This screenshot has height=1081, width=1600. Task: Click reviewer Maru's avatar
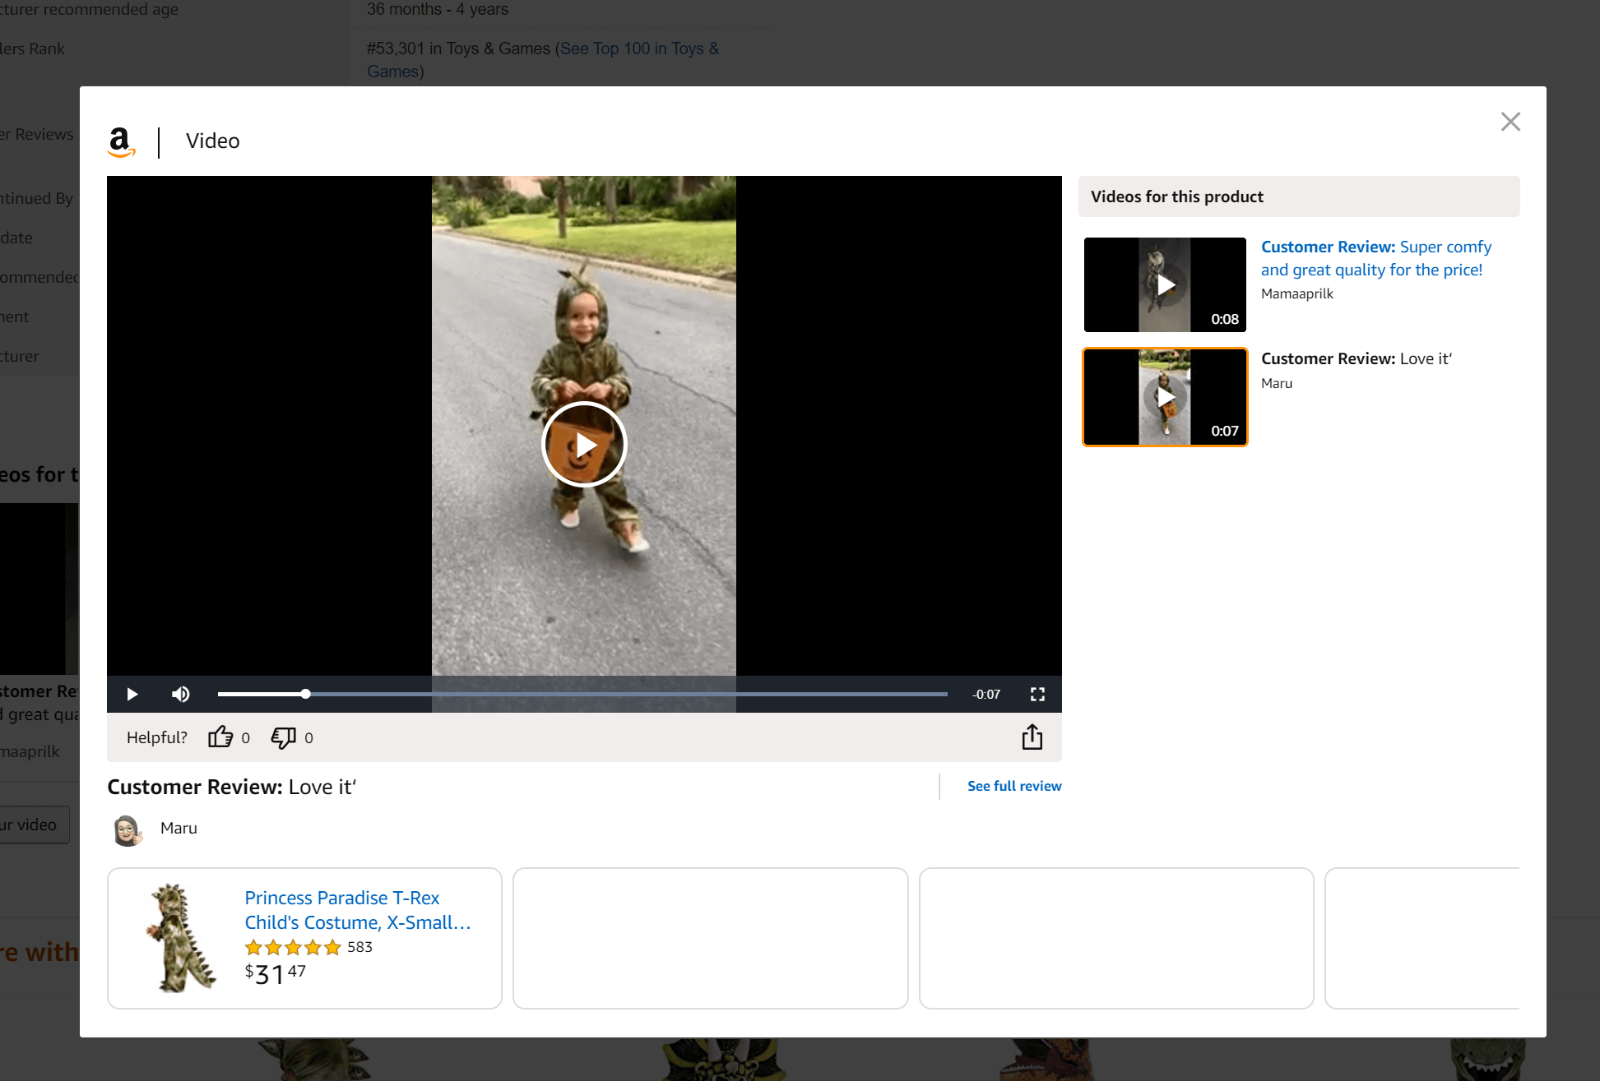coord(127,830)
